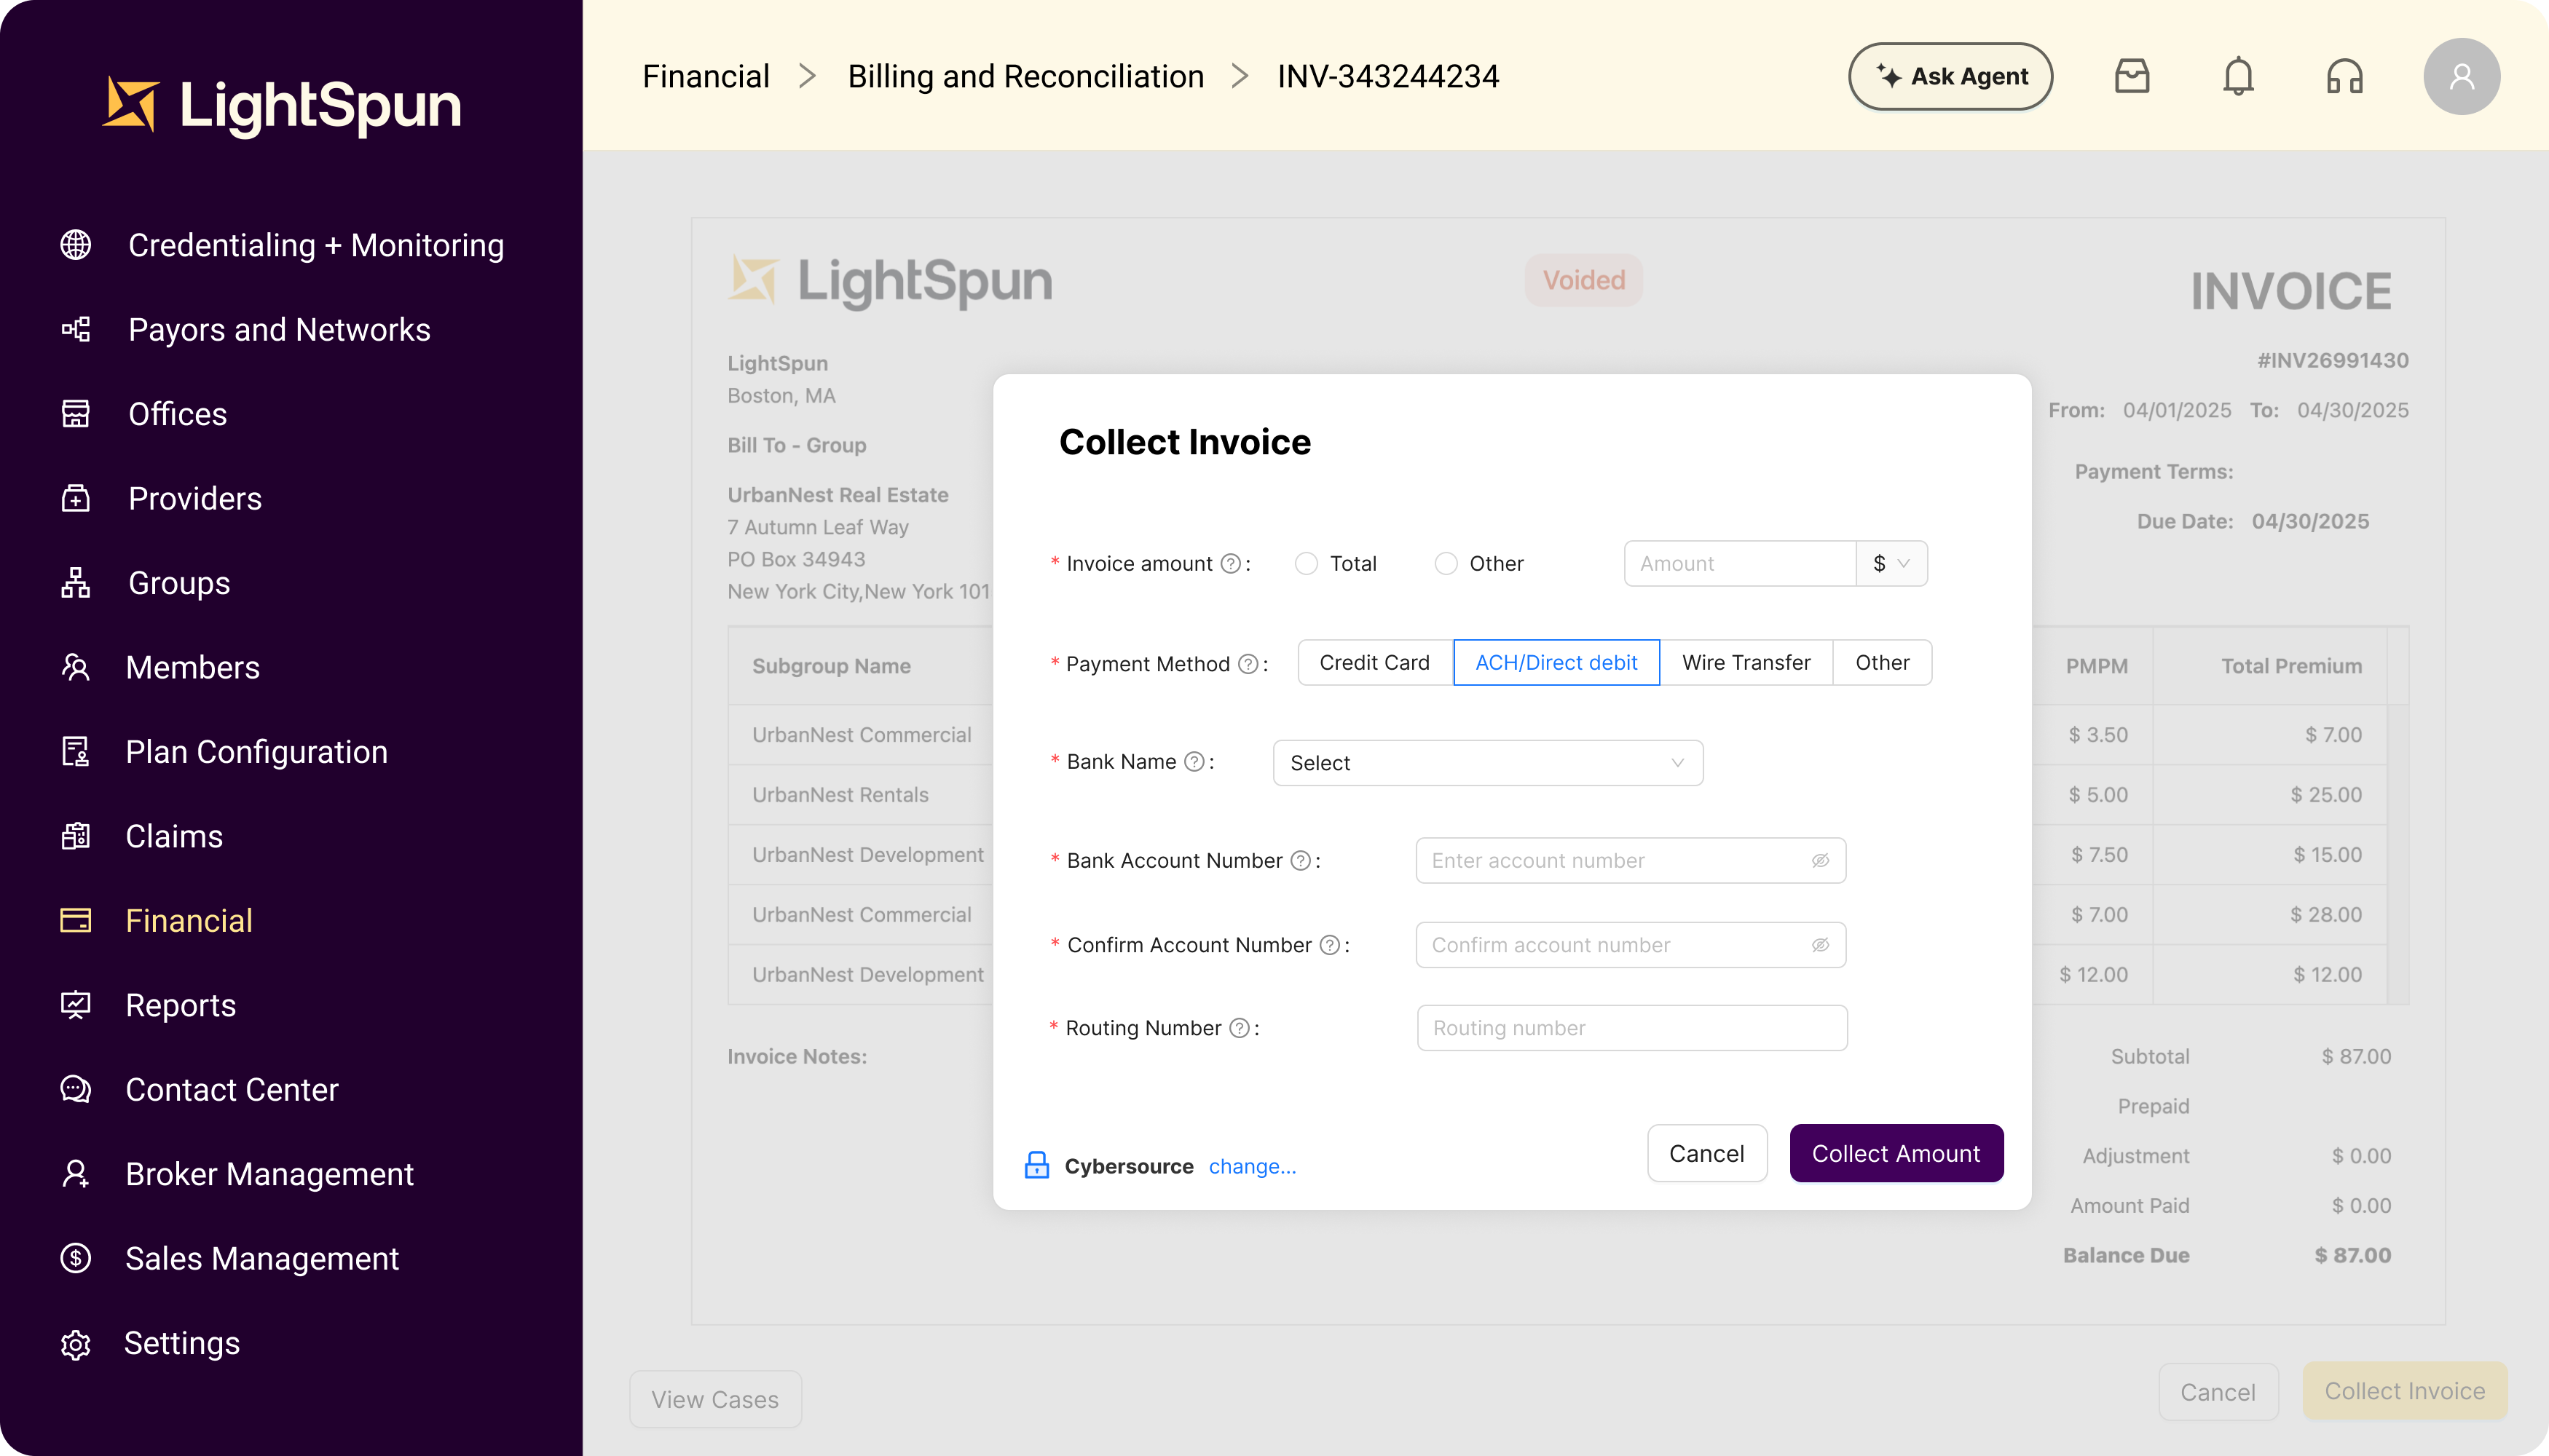
Task: Click Financial breadcrumb link
Action: click(x=705, y=76)
